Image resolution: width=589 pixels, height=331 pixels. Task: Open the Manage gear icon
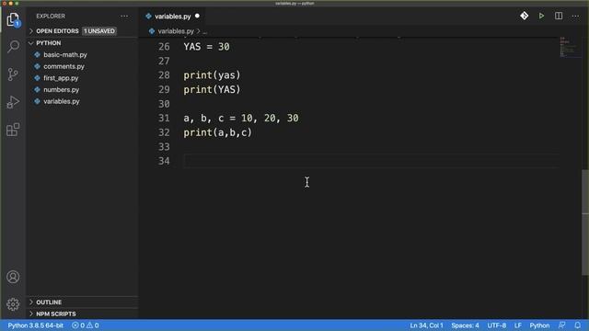13,304
